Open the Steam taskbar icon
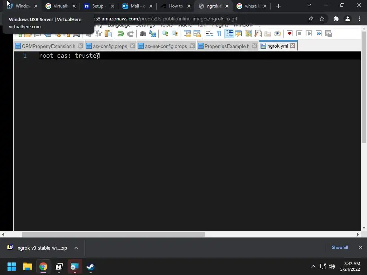 tap(90, 266)
